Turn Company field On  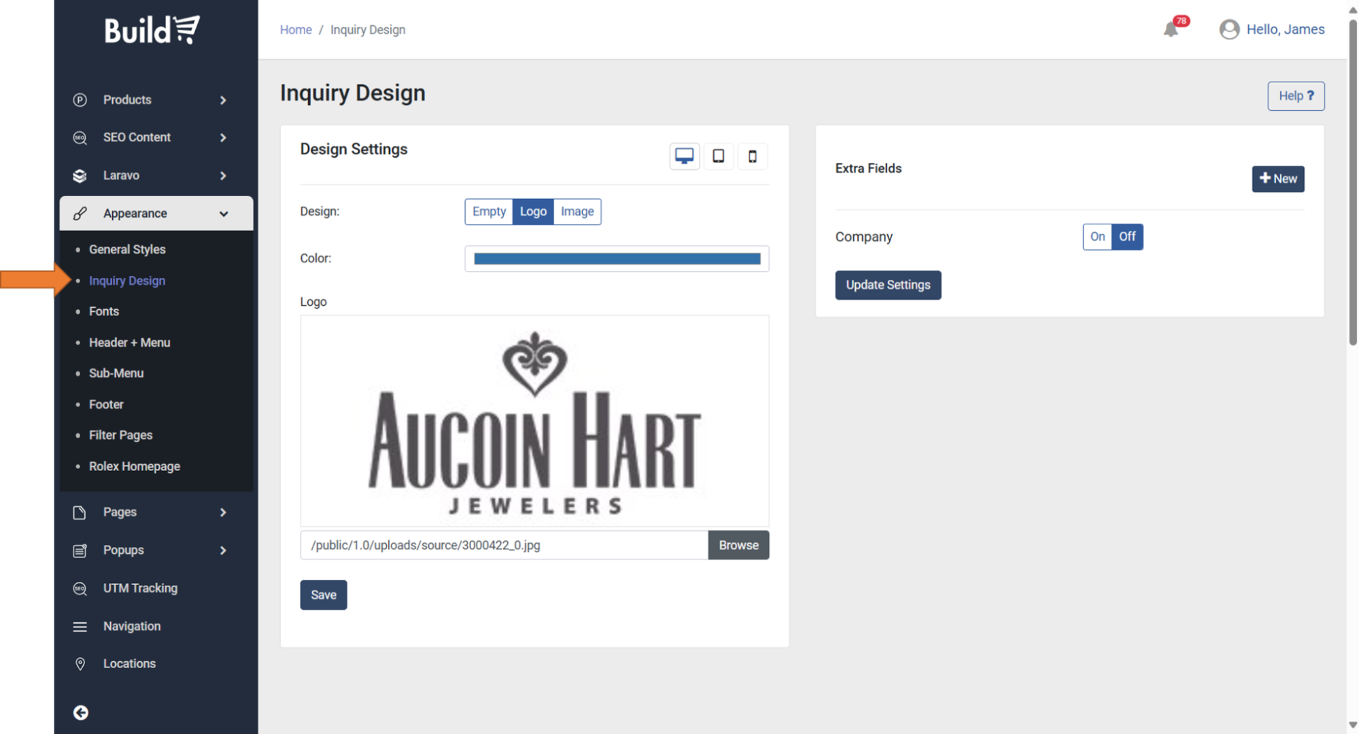pyautogui.click(x=1097, y=237)
